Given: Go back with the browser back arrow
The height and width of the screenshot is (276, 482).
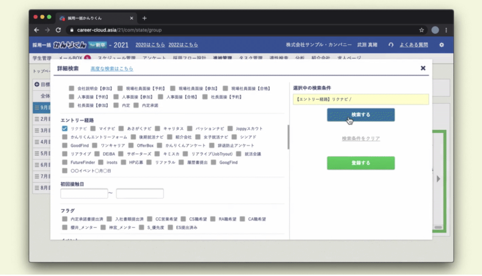Looking at the screenshot, I should 36,30.
